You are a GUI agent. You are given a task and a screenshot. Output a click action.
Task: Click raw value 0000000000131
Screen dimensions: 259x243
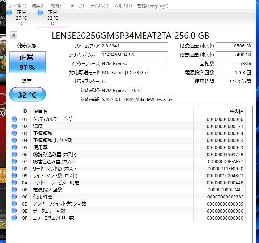(x=225, y=126)
